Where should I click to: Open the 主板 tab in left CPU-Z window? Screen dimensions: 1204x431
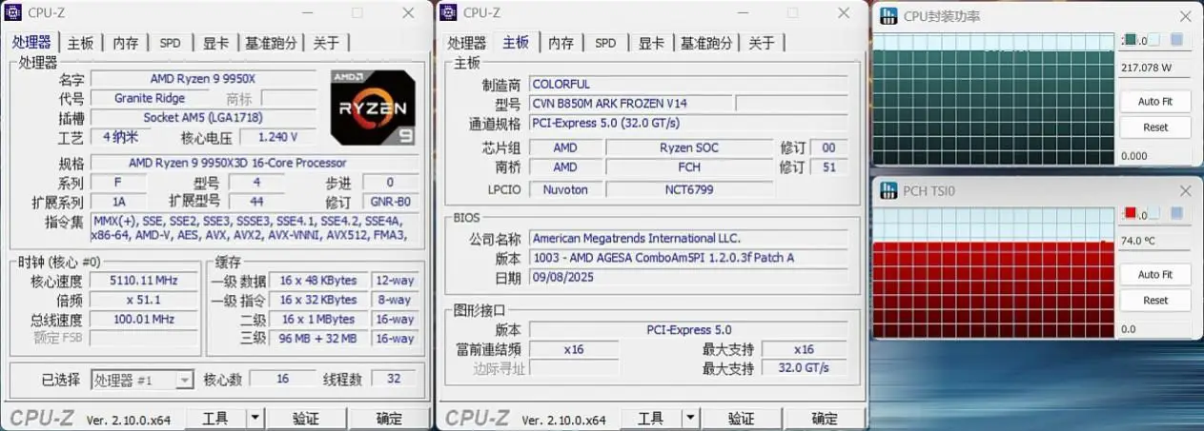[x=80, y=43]
